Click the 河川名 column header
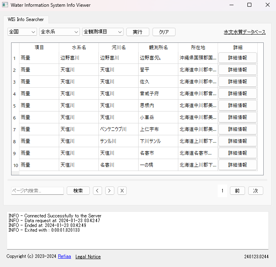Image resolution: width=276 pixels, height=267 pixels. coord(119,48)
